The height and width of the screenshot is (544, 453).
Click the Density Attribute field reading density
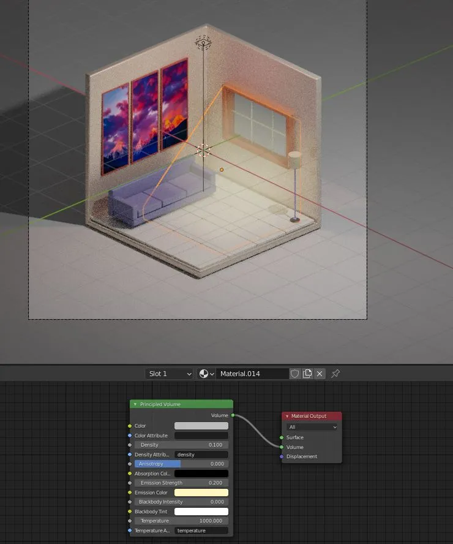pos(201,455)
